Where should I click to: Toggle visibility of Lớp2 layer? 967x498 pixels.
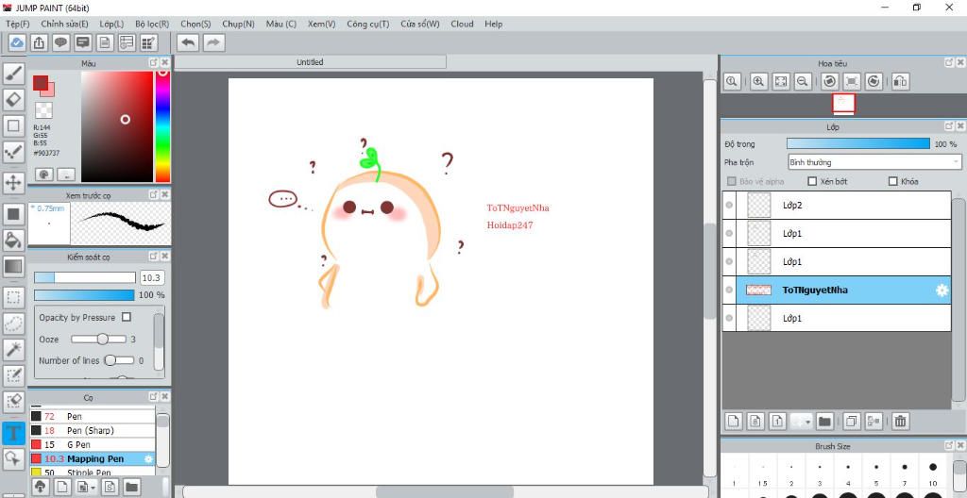point(730,206)
